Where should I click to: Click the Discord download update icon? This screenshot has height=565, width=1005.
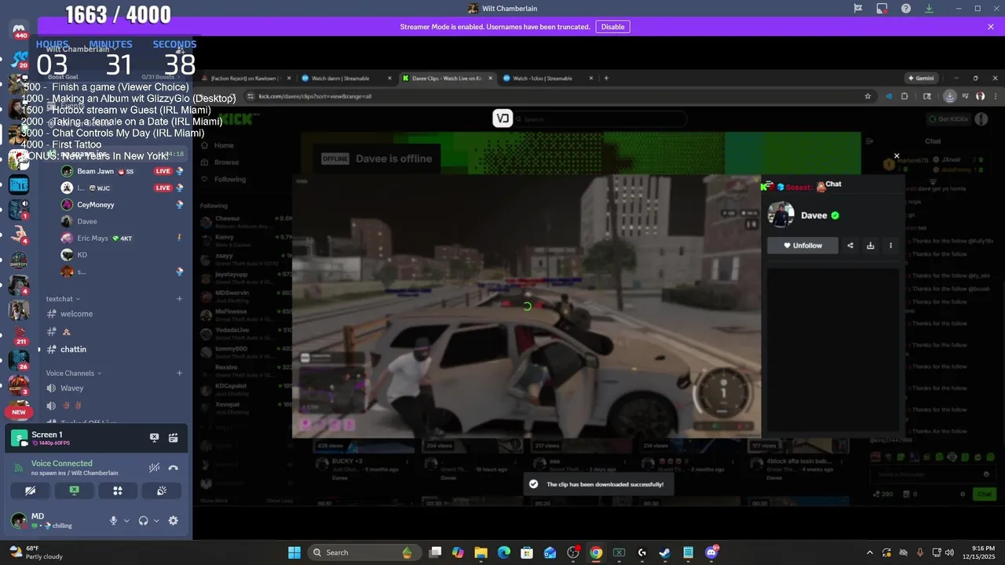point(930,9)
